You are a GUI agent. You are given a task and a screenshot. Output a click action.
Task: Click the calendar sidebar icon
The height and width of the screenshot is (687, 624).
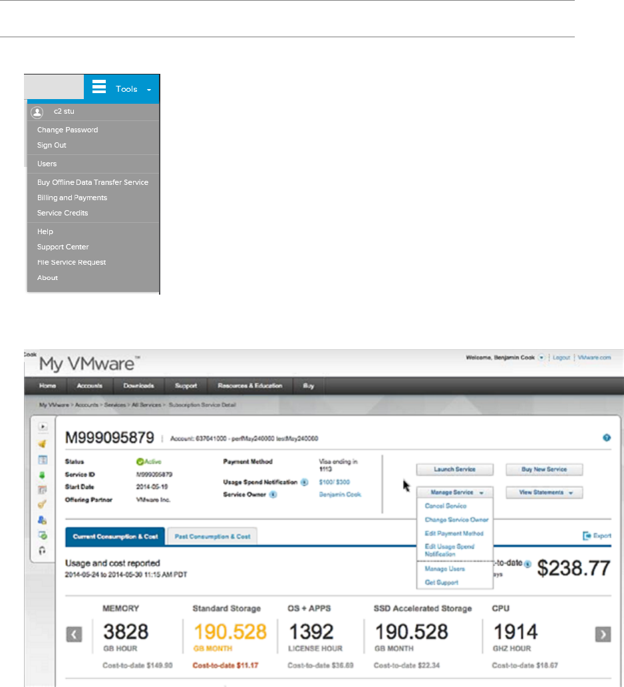42,490
